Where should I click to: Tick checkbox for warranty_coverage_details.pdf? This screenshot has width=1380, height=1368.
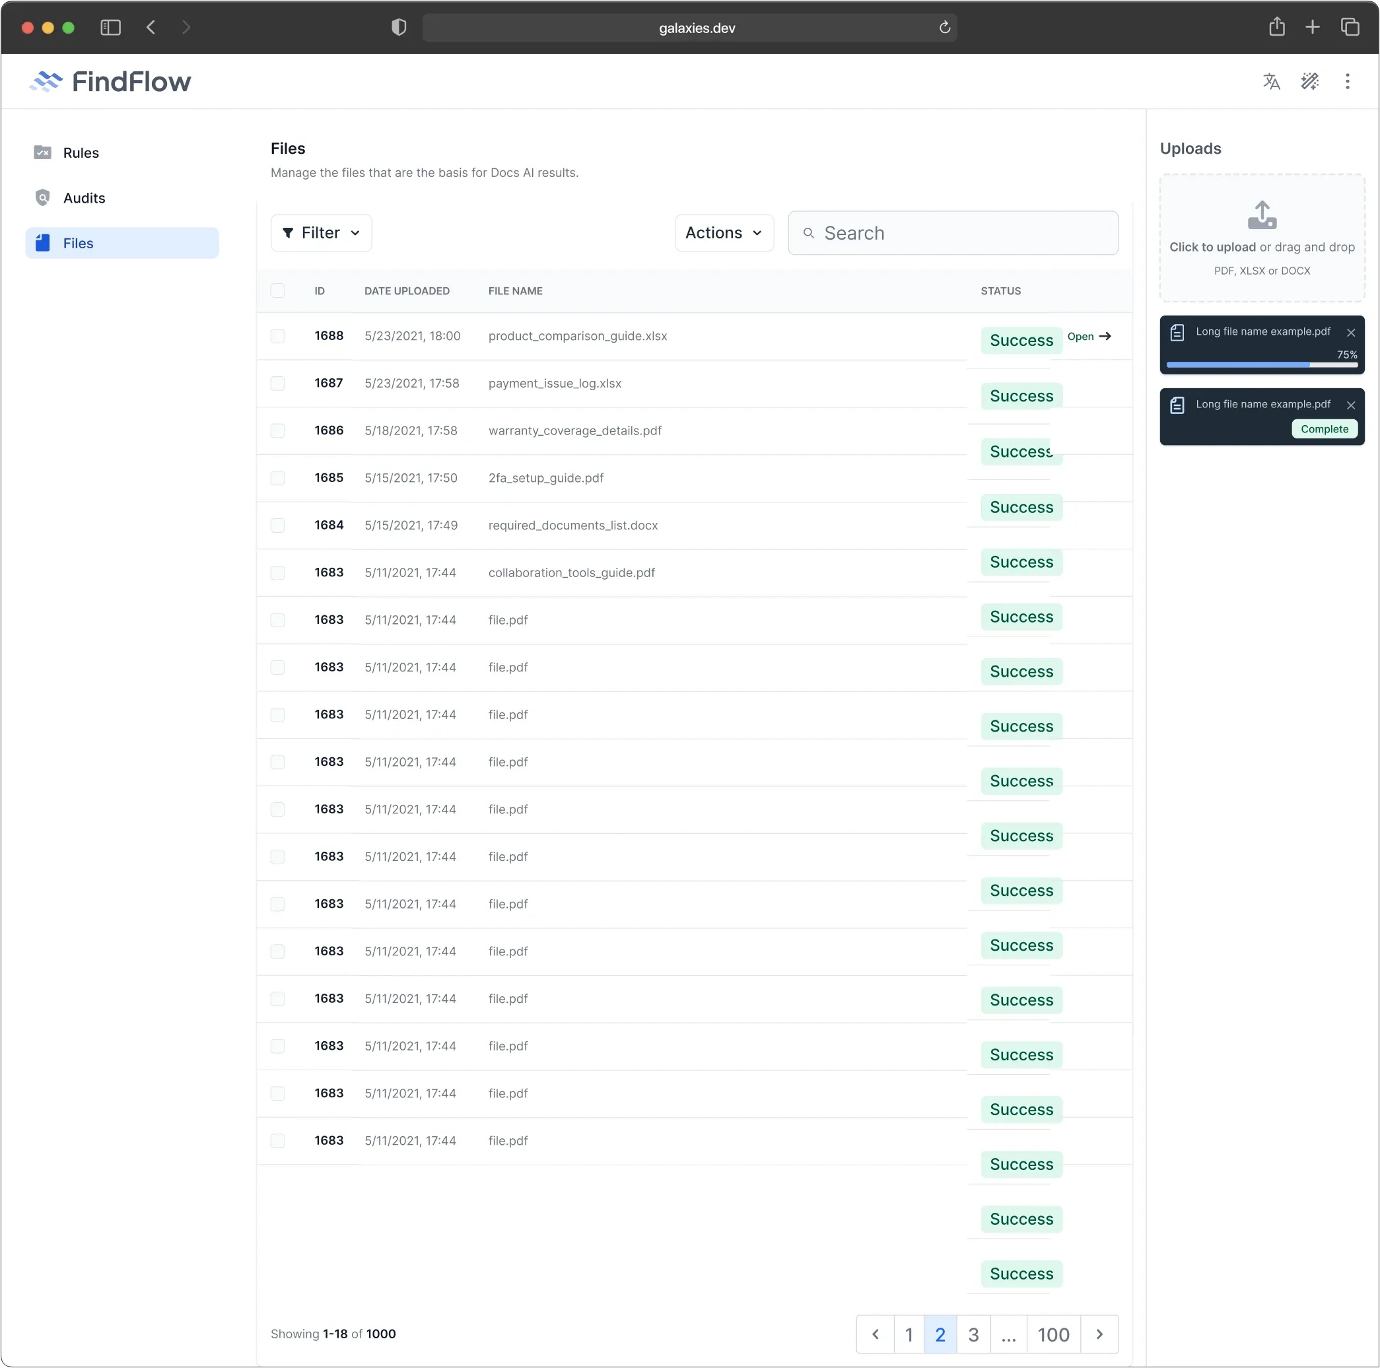[278, 430]
